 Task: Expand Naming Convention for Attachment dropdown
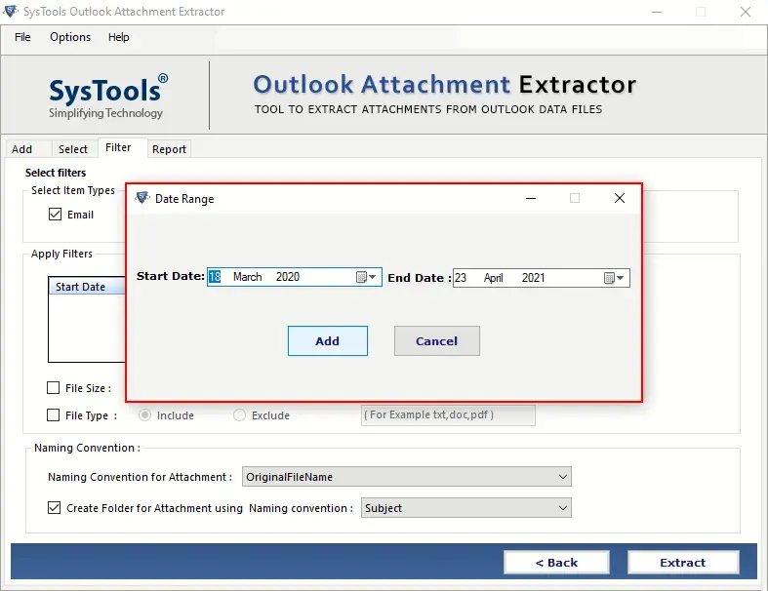click(407, 477)
